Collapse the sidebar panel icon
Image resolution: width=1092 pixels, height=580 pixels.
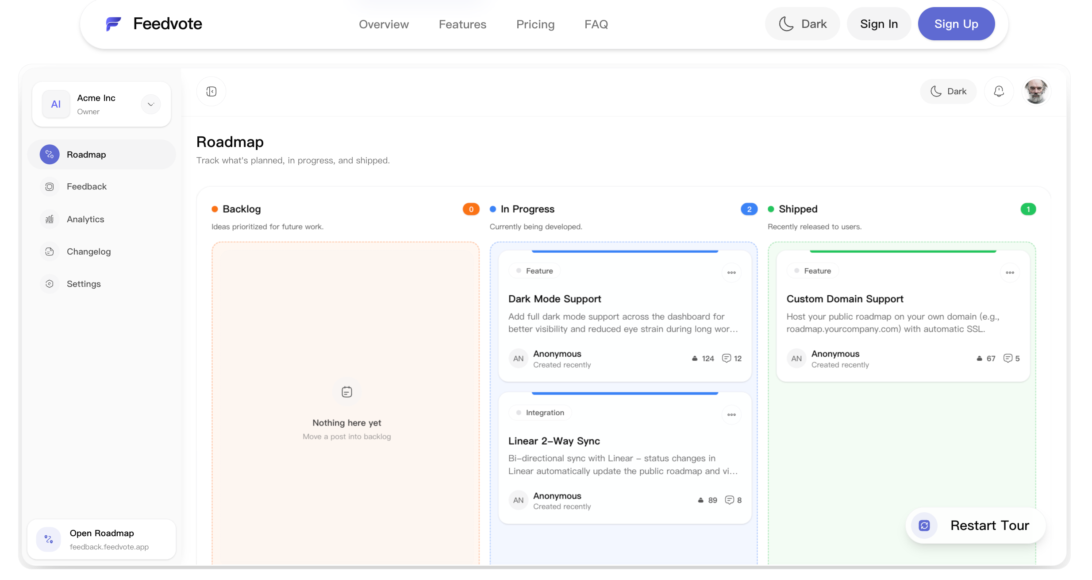211,92
